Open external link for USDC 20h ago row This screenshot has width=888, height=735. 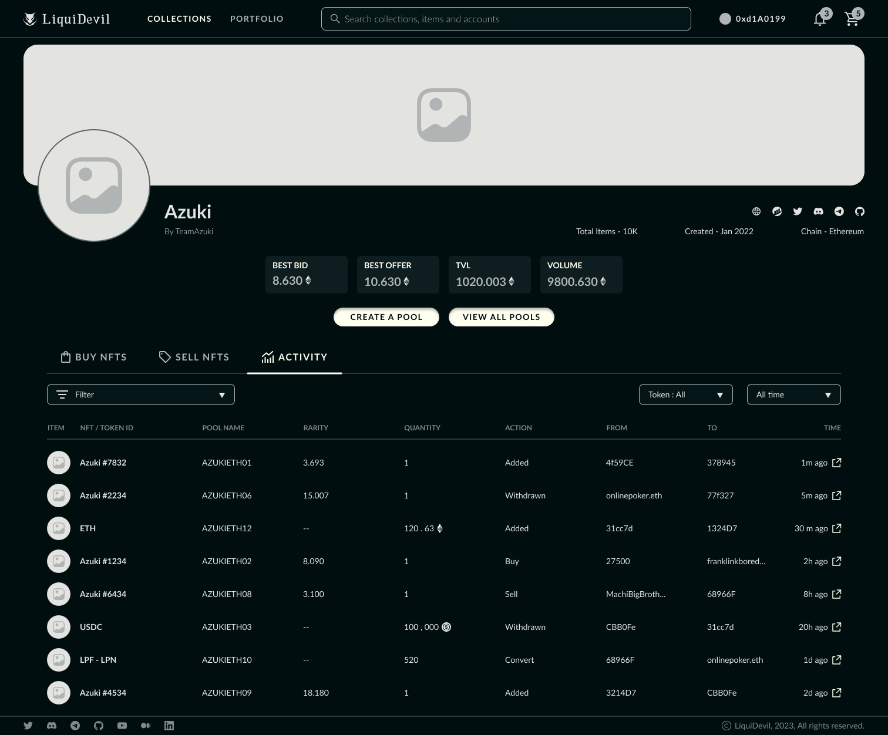point(837,627)
